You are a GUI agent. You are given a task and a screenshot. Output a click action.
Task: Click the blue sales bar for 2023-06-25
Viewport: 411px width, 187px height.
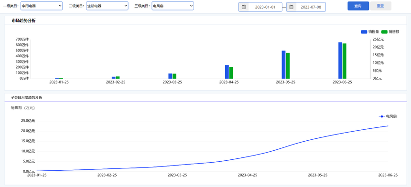[340, 61]
